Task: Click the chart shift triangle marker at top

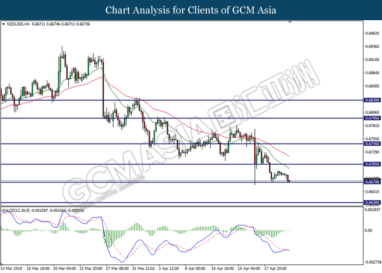Action: (290, 22)
